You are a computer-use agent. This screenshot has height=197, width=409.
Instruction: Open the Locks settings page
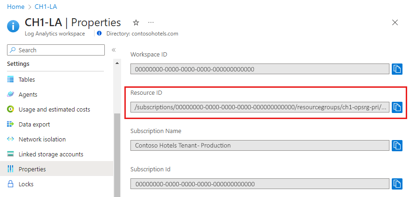pos(26,184)
